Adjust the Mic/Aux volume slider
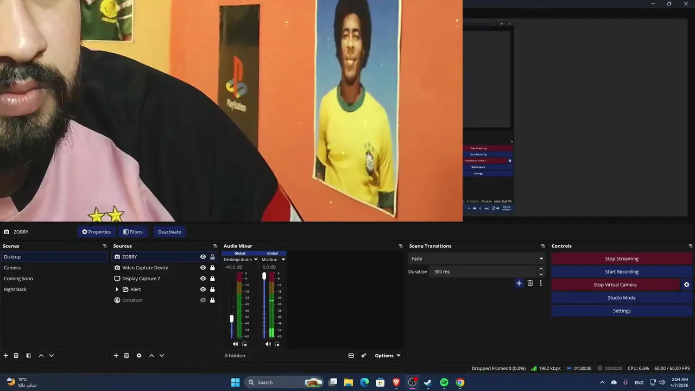 click(264, 276)
